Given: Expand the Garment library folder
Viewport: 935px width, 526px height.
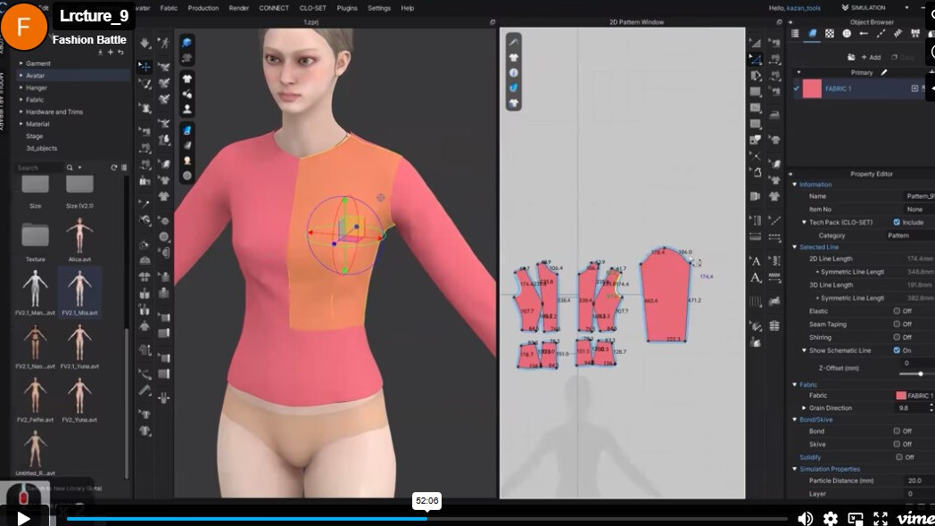Looking at the screenshot, I should click(37, 63).
